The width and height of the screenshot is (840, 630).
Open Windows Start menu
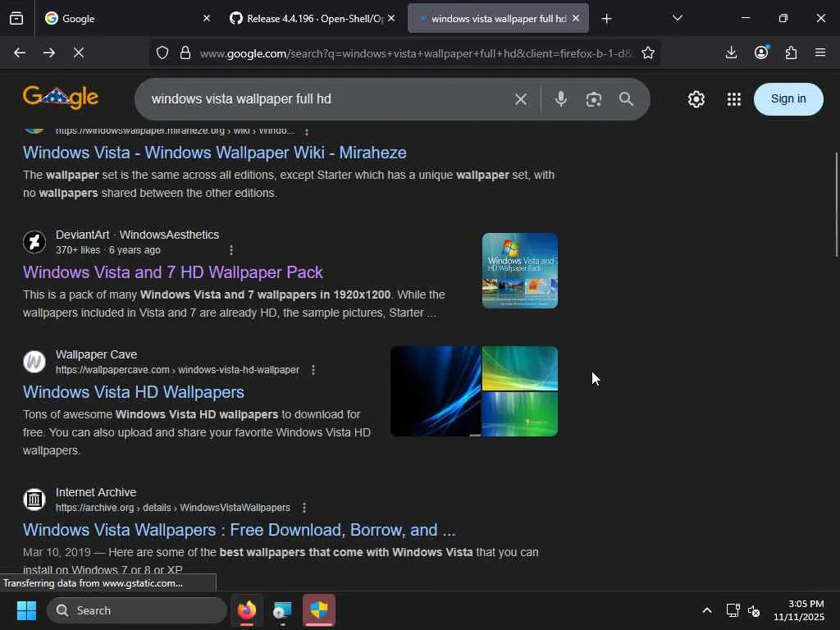(26, 610)
